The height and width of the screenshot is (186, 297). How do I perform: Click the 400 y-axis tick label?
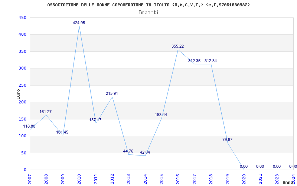click(x=22, y=35)
